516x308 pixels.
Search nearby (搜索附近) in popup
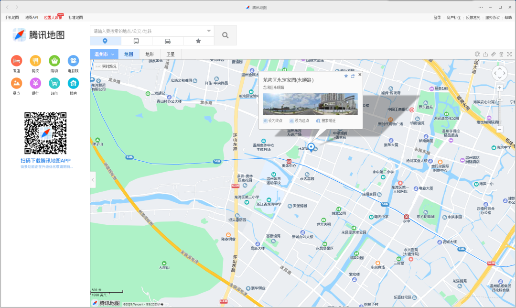pos(326,121)
